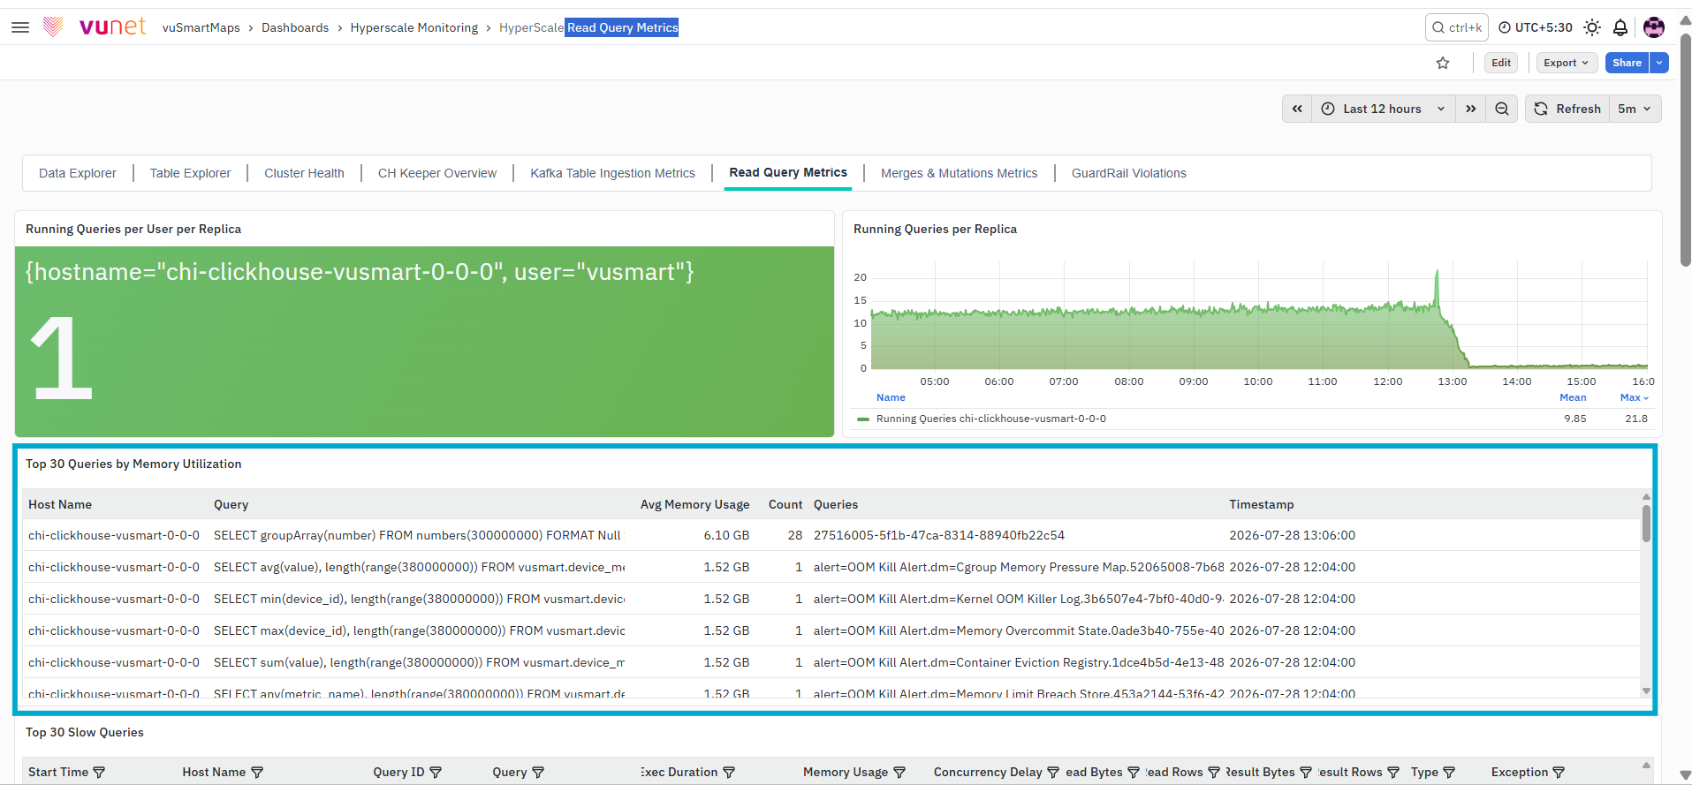Switch to the Table Explorer tab
1692x785 pixels.
pyautogui.click(x=190, y=173)
